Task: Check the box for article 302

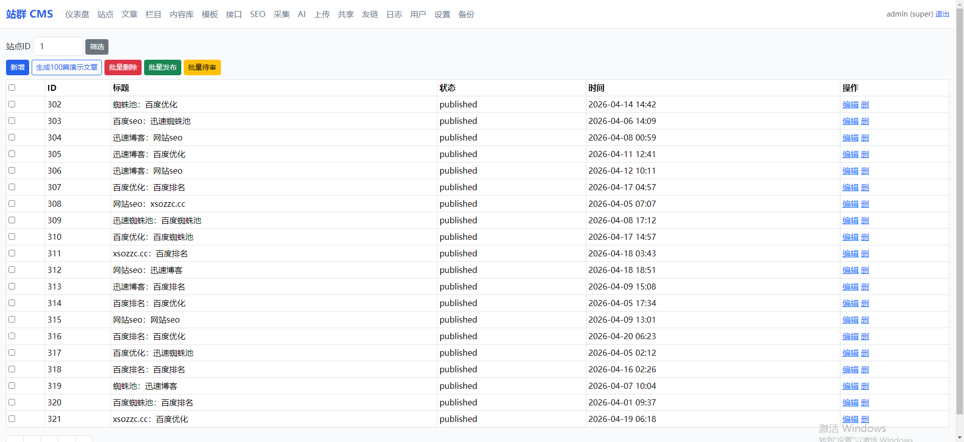Action: point(12,104)
